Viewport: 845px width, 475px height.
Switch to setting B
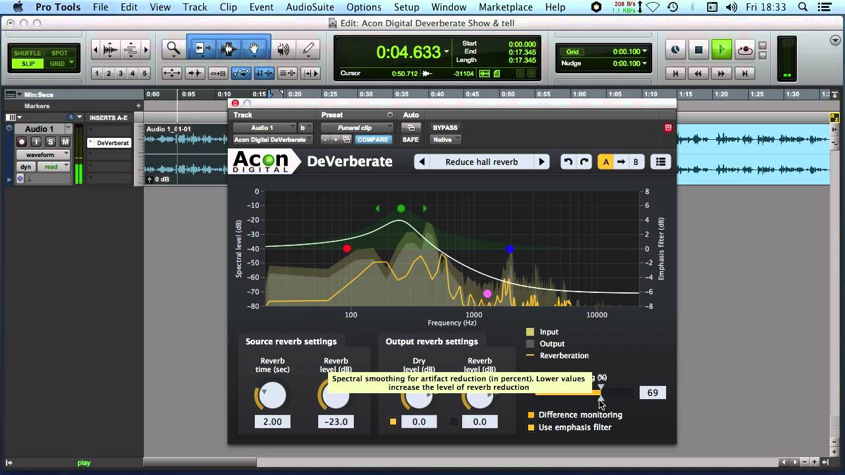[x=636, y=162]
